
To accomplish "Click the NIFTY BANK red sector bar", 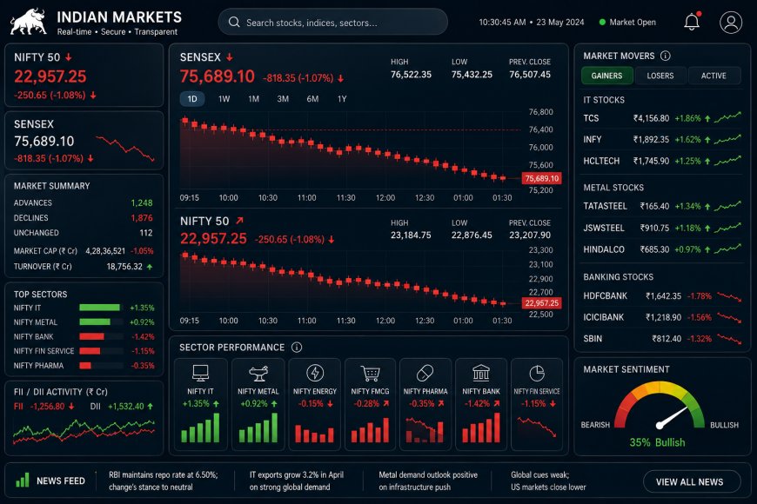I will click(x=91, y=336).
